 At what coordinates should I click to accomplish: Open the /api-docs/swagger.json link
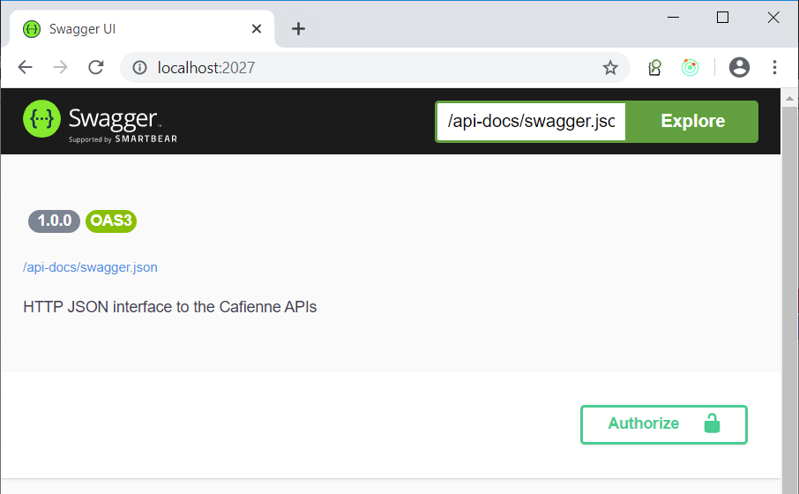(90, 267)
